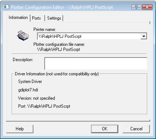The image size is (156, 139).
Task: Select the Information tab
Action: click(18, 17)
